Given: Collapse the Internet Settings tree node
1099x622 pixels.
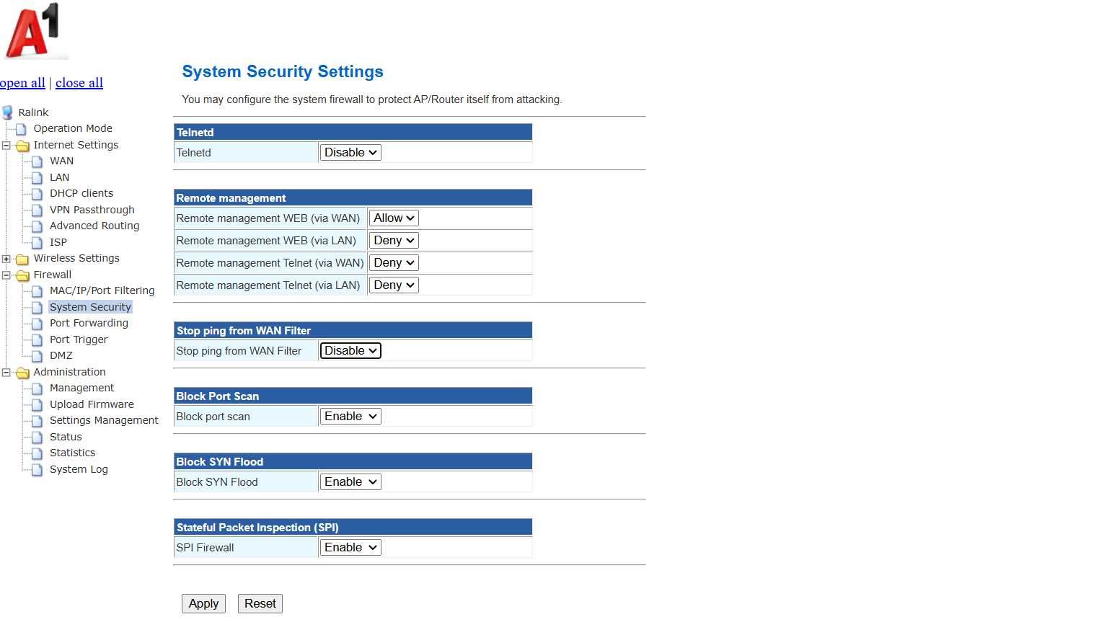Looking at the screenshot, I should pyautogui.click(x=6, y=146).
